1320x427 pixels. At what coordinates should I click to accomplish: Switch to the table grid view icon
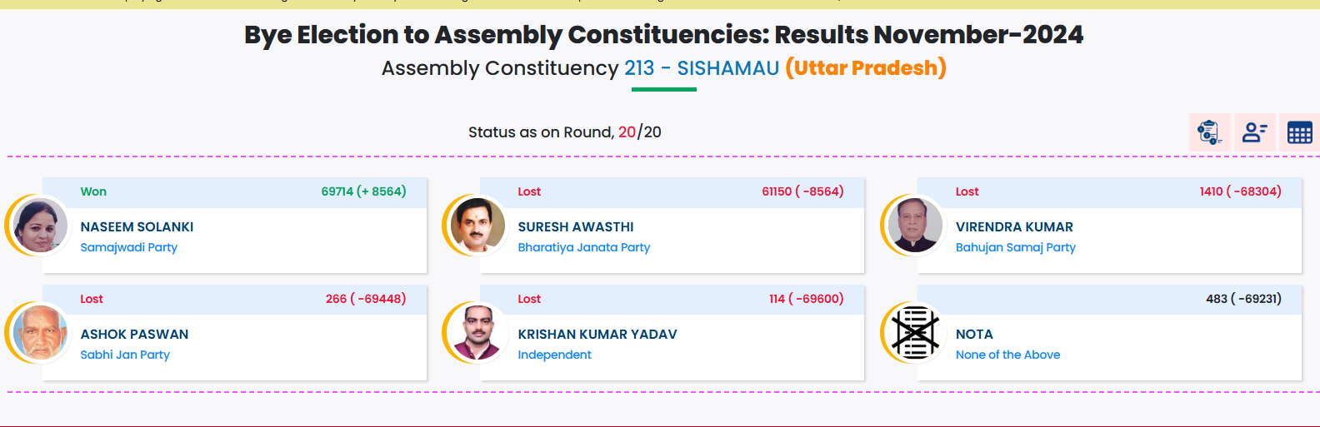1299,132
